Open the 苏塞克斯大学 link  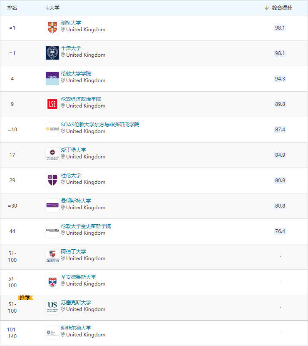tap(76, 302)
